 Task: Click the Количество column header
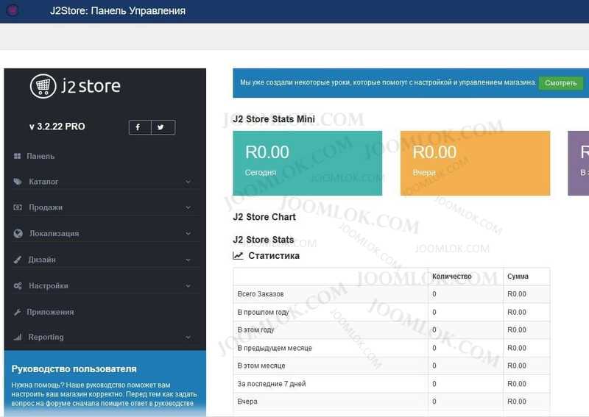(452, 277)
